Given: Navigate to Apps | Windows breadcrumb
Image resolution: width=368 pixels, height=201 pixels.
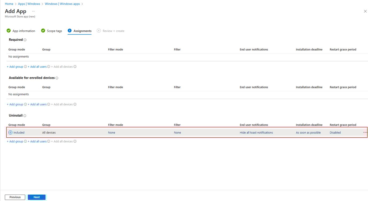Looking at the screenshot, I should click(x=29, y=4).
